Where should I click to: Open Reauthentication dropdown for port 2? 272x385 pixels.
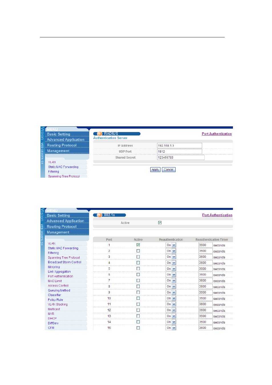171,251
